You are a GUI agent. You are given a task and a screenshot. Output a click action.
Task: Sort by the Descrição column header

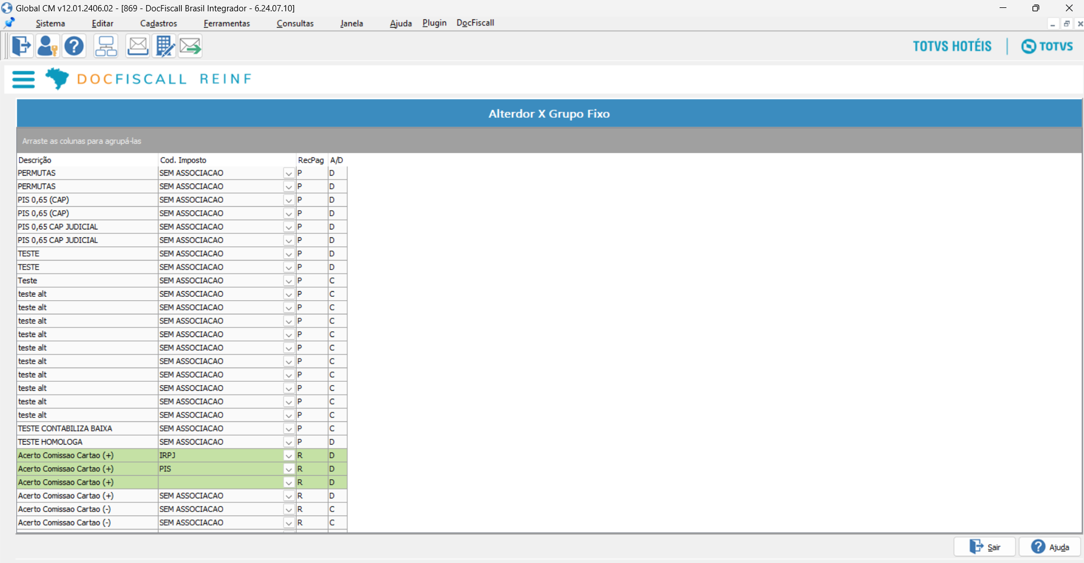[87, 160]
